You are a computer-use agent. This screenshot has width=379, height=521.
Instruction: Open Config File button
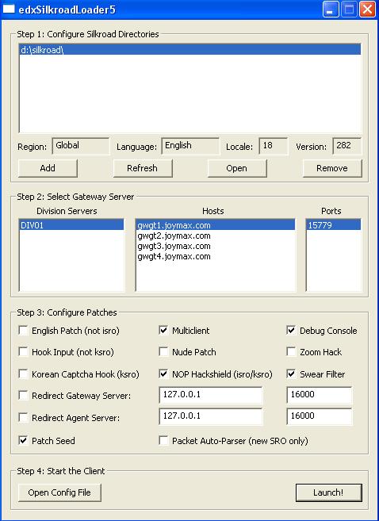(59, 492)
